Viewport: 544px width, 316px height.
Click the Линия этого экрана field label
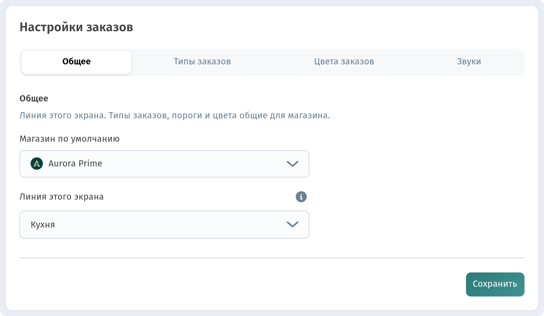pos(61,197)
